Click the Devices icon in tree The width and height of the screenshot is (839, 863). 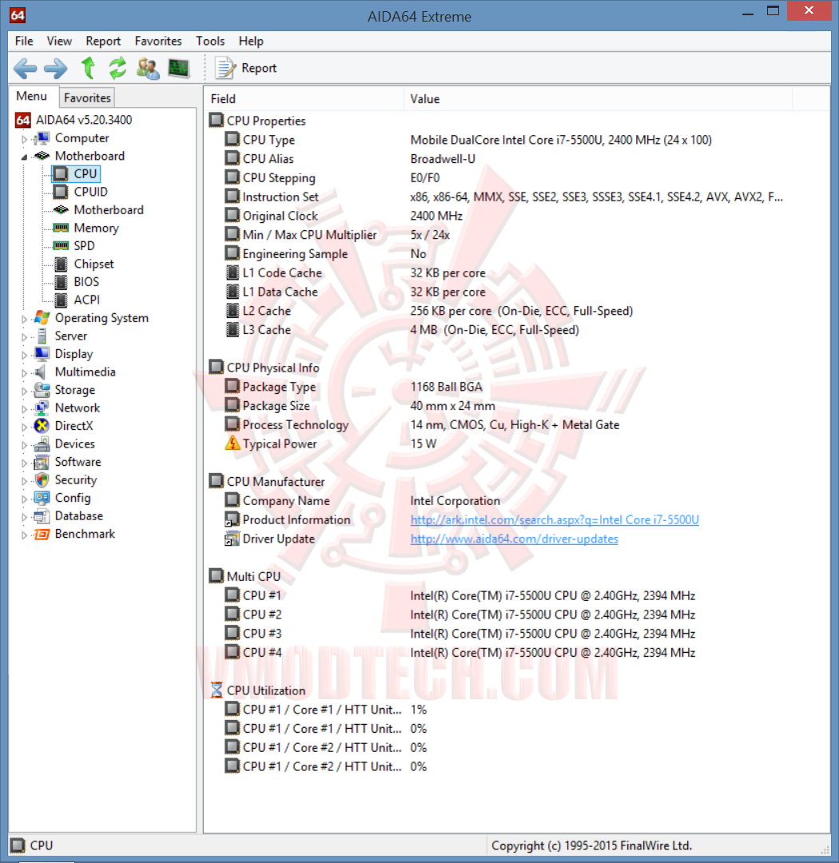[42, 443]
